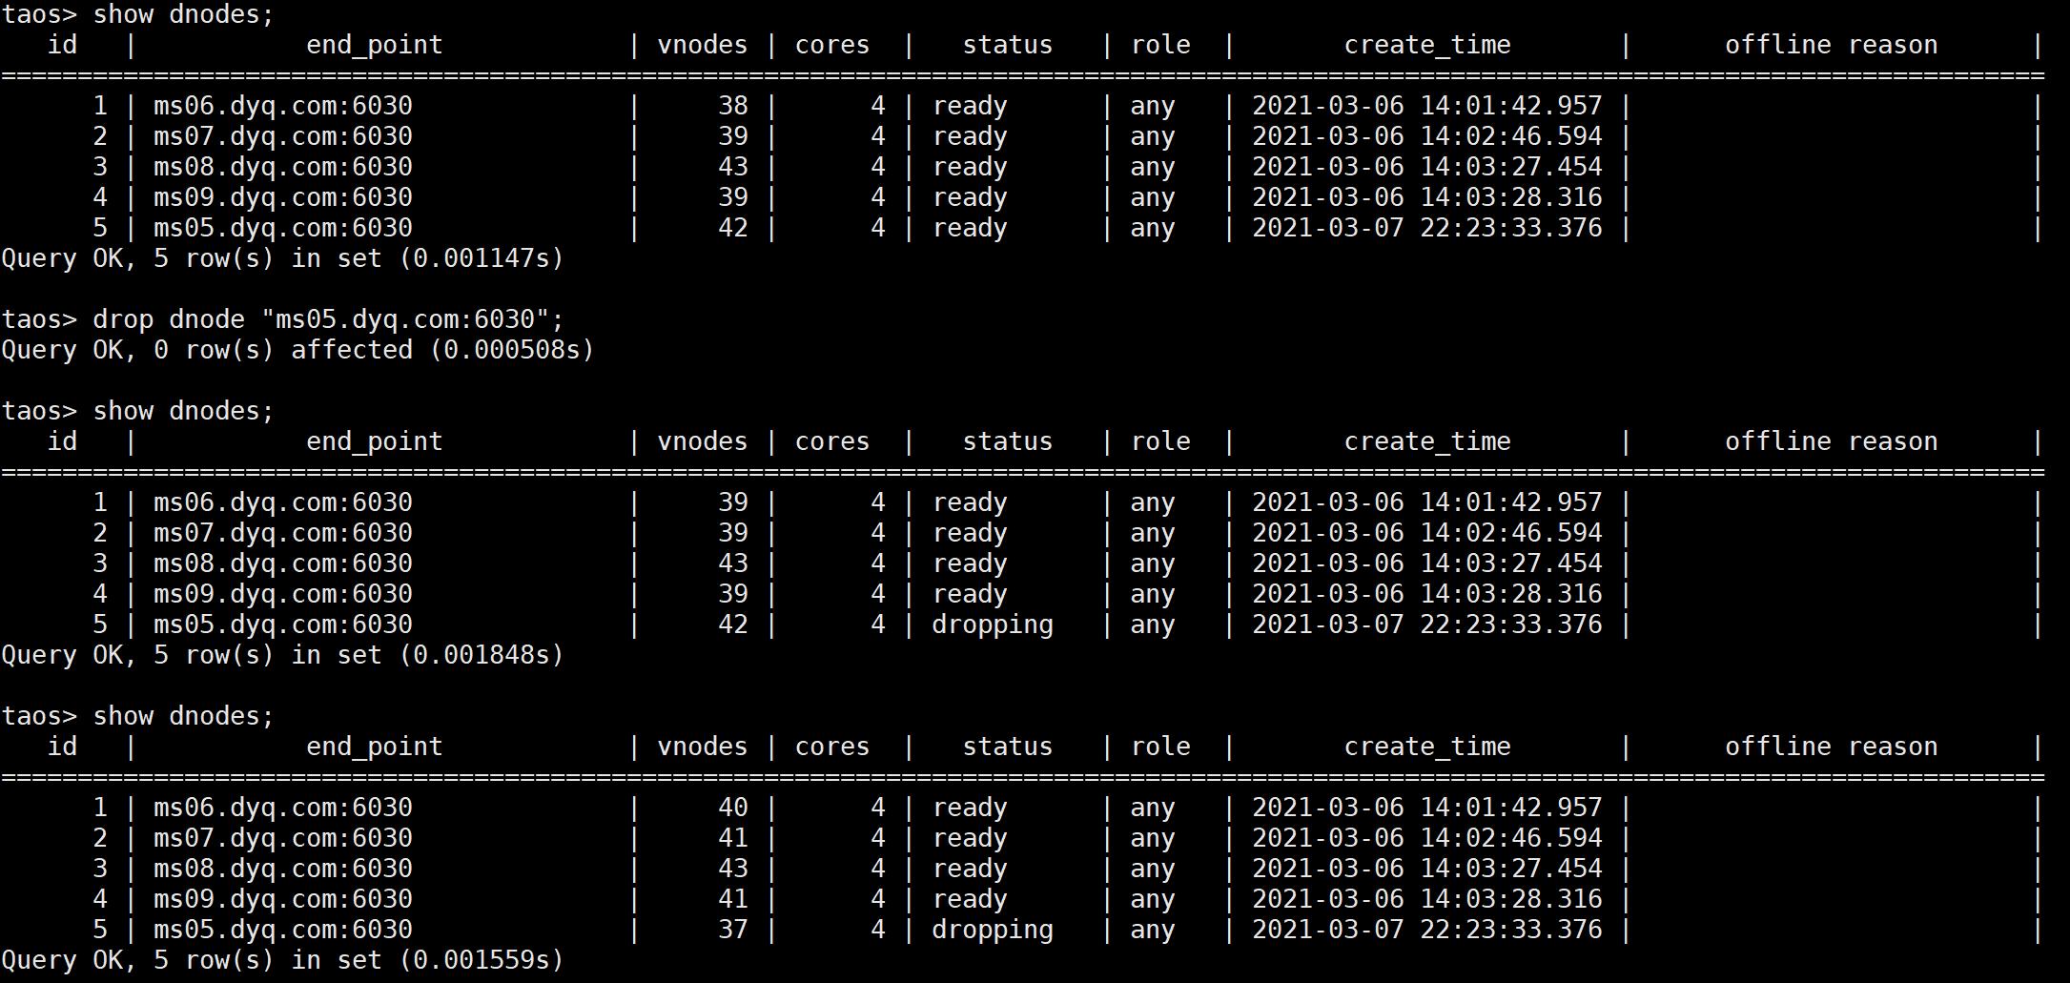The image size is (2070, 983).
Task: Click endpoint ms06.dyq.com:6030 in first row
Action: (x=281, y=106)
